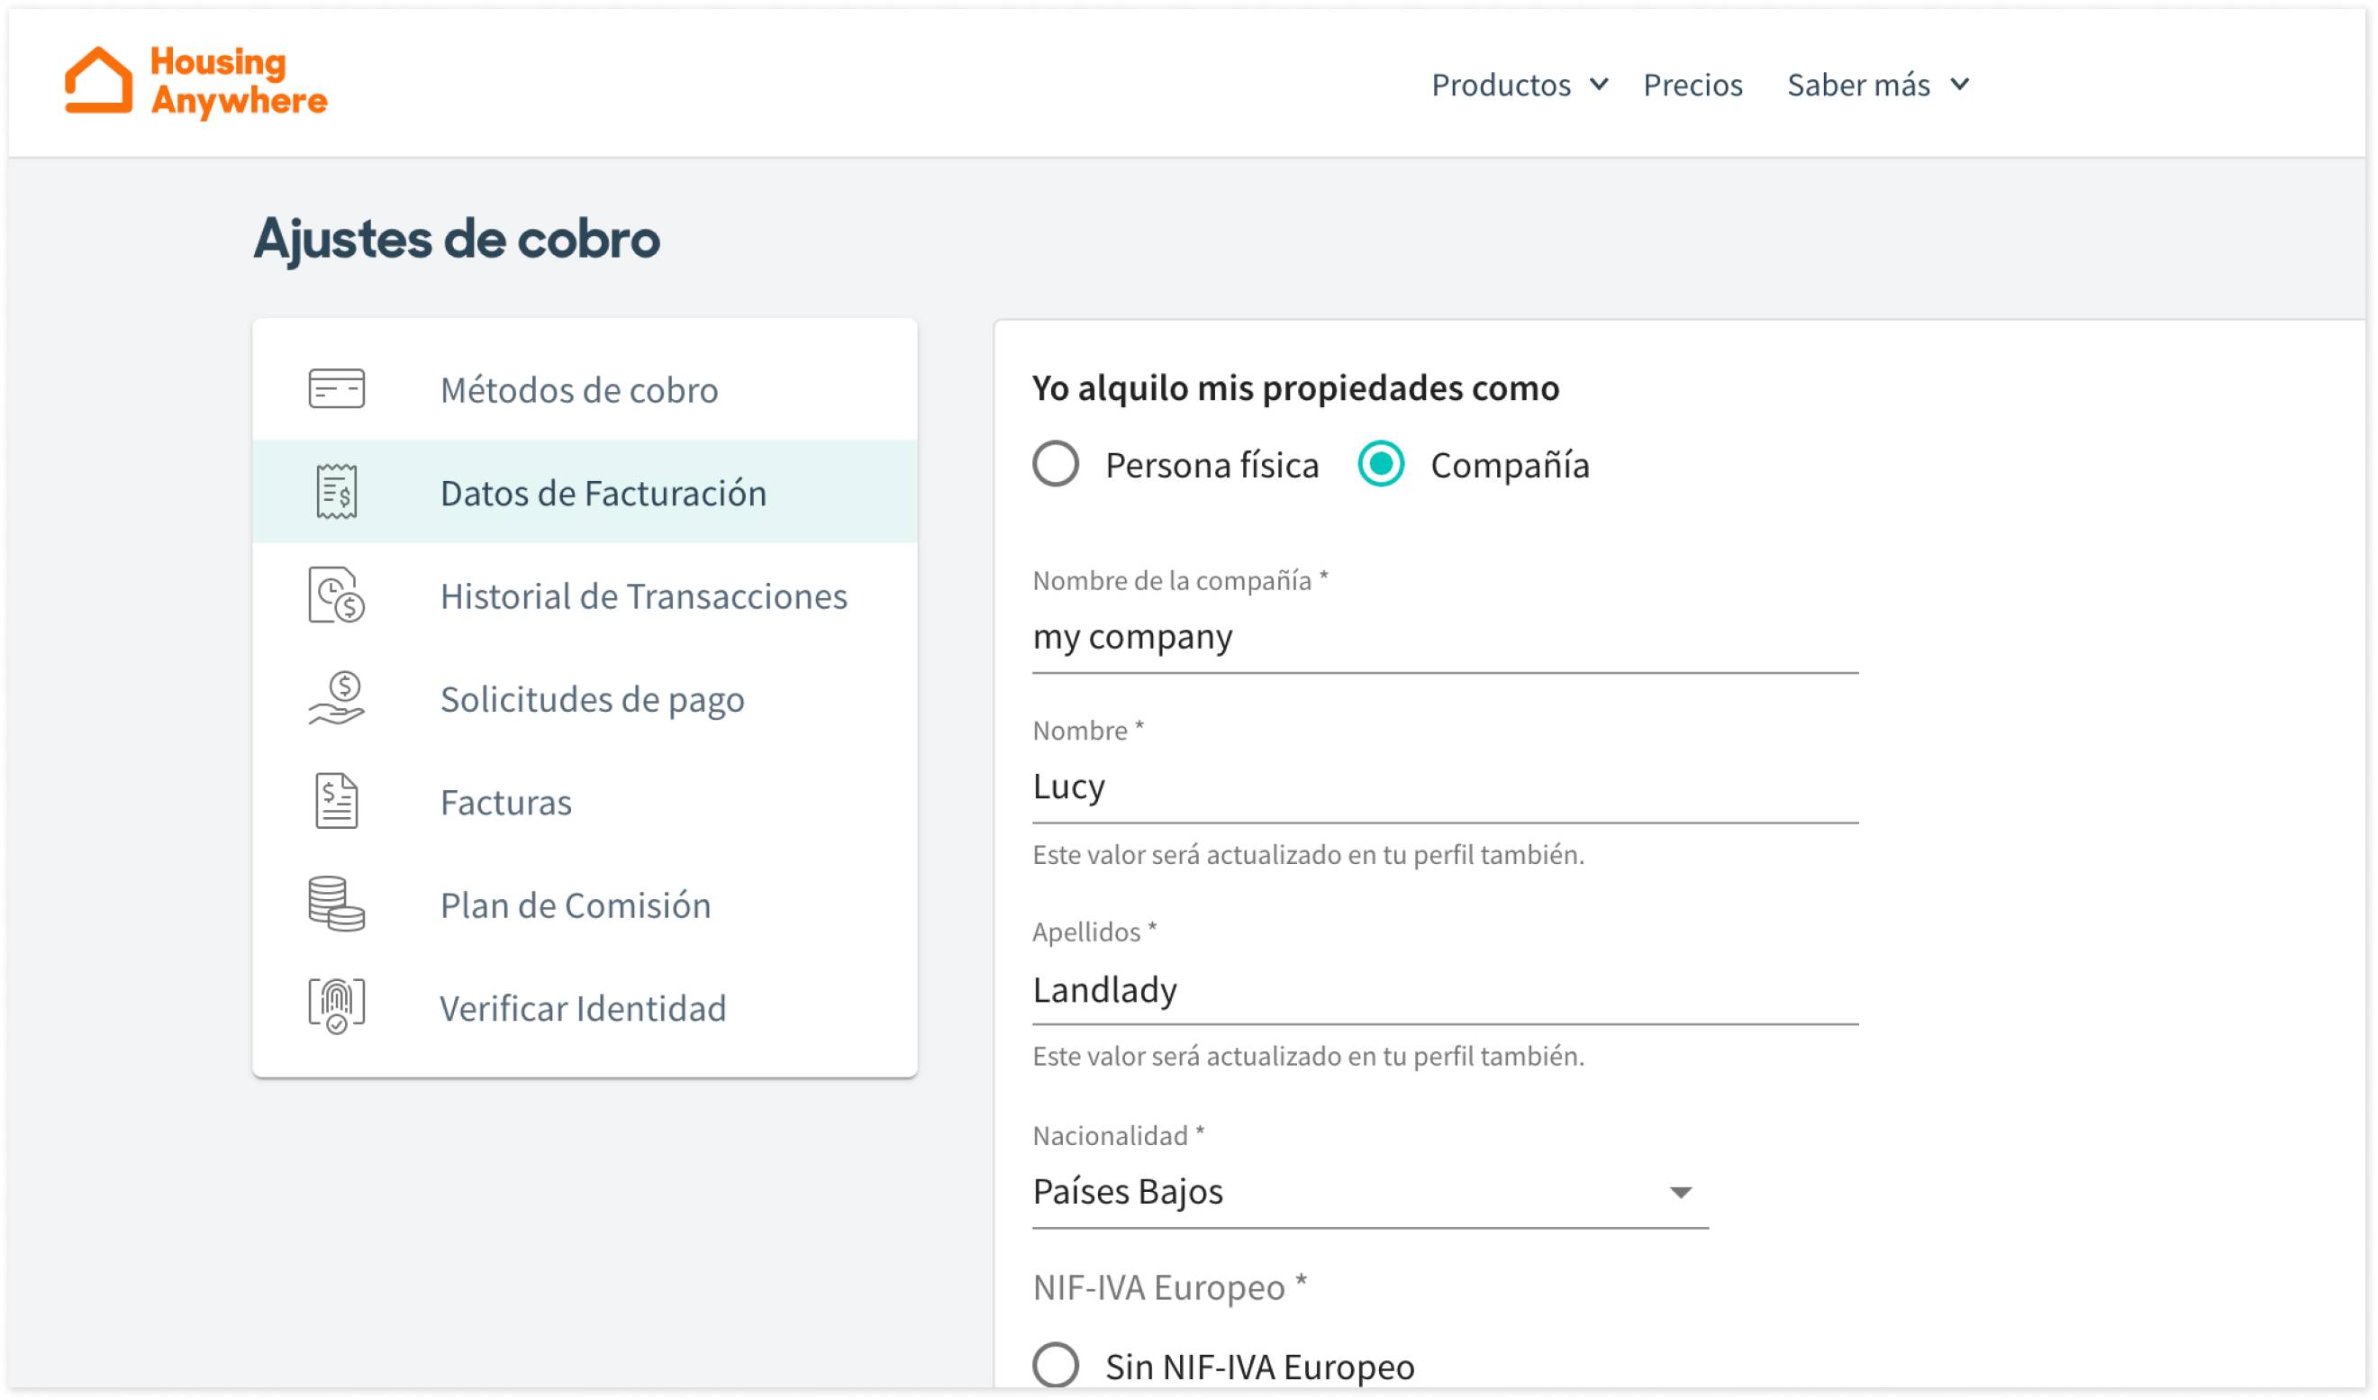Go to Plan de Comisión settings
Screen dimensions: 2378x1400
[575, 905]
